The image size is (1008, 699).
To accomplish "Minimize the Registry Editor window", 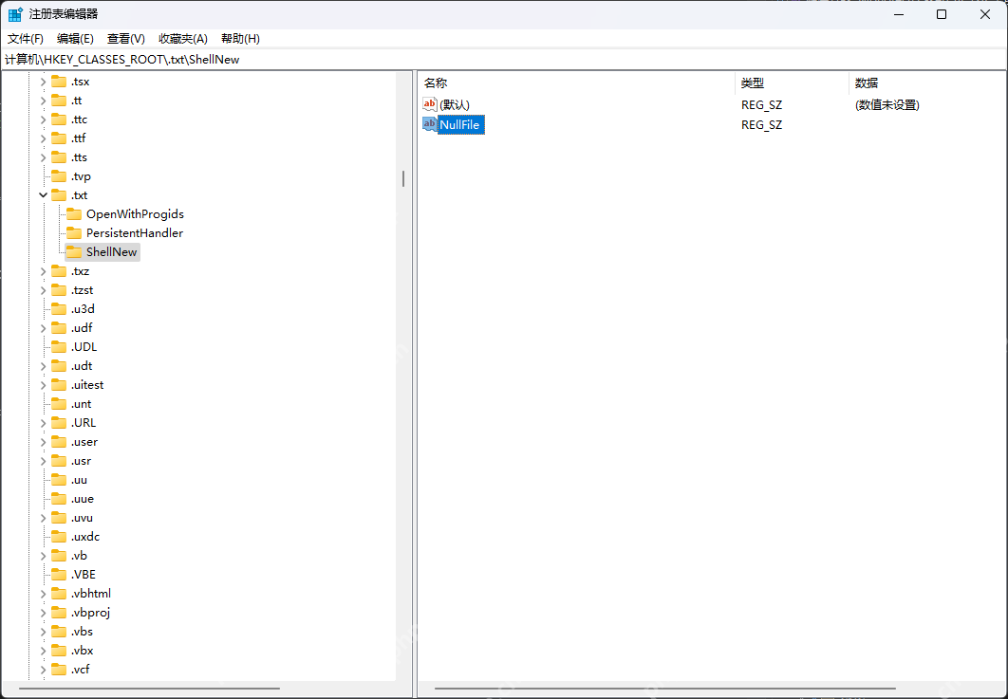I will (x=898, y=14).
